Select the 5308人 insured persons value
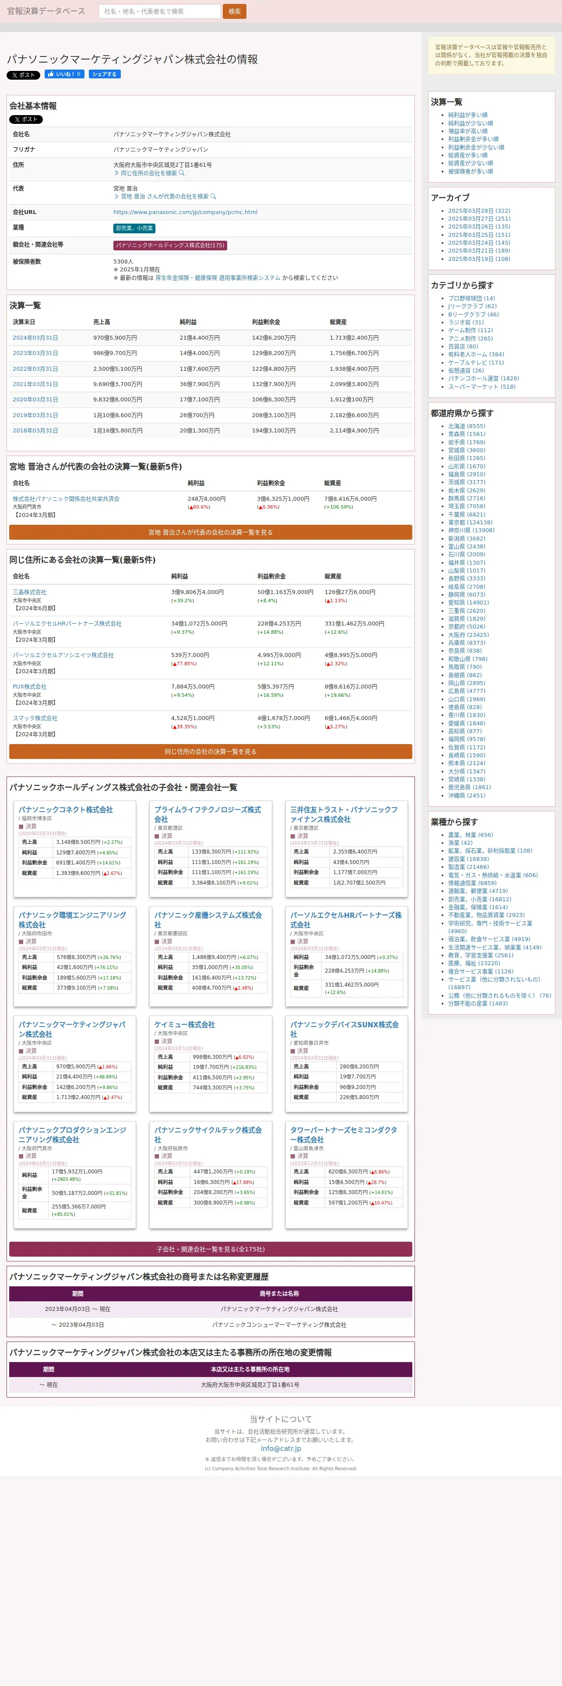The height and width of the screenshot is (1686, 562). click(x=123, y=262)
